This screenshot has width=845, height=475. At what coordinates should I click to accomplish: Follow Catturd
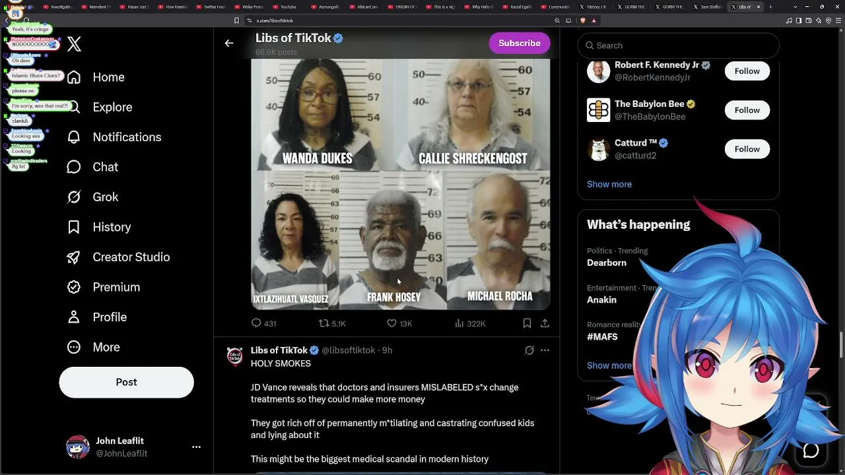[747, 149]
